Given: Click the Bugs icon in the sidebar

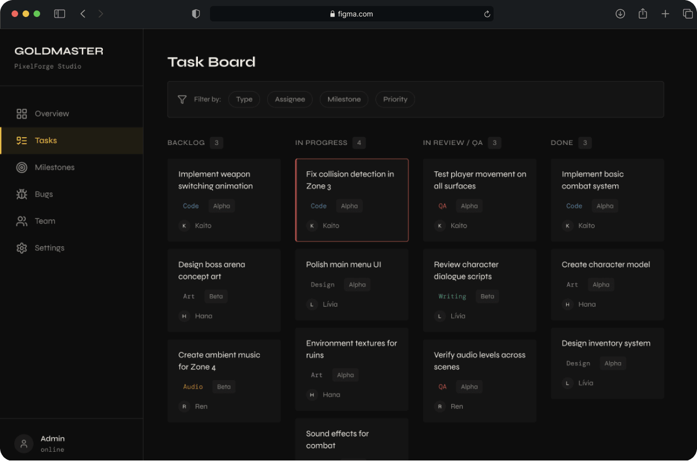Looking at the screenshot, I should 21,194.
